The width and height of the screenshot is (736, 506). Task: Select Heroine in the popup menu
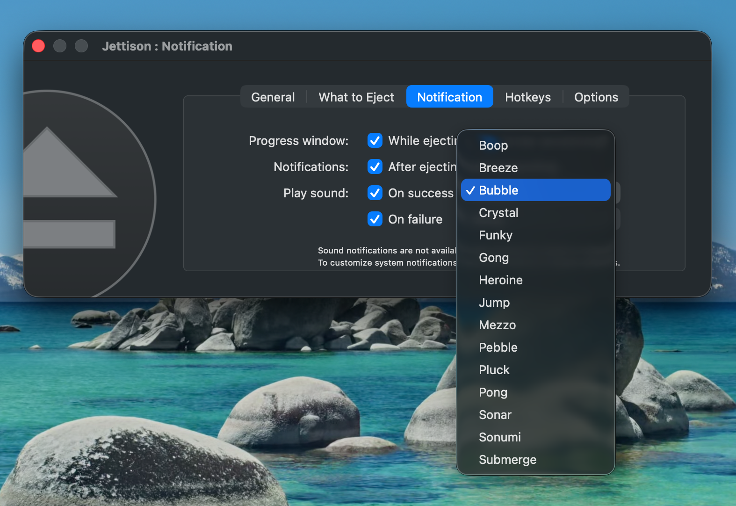click(536, 280)
